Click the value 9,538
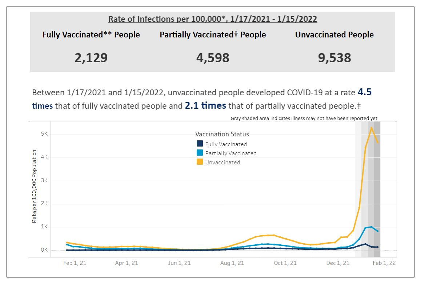The height and width of the screenshot is (284, 421). (x=334, y=58)
